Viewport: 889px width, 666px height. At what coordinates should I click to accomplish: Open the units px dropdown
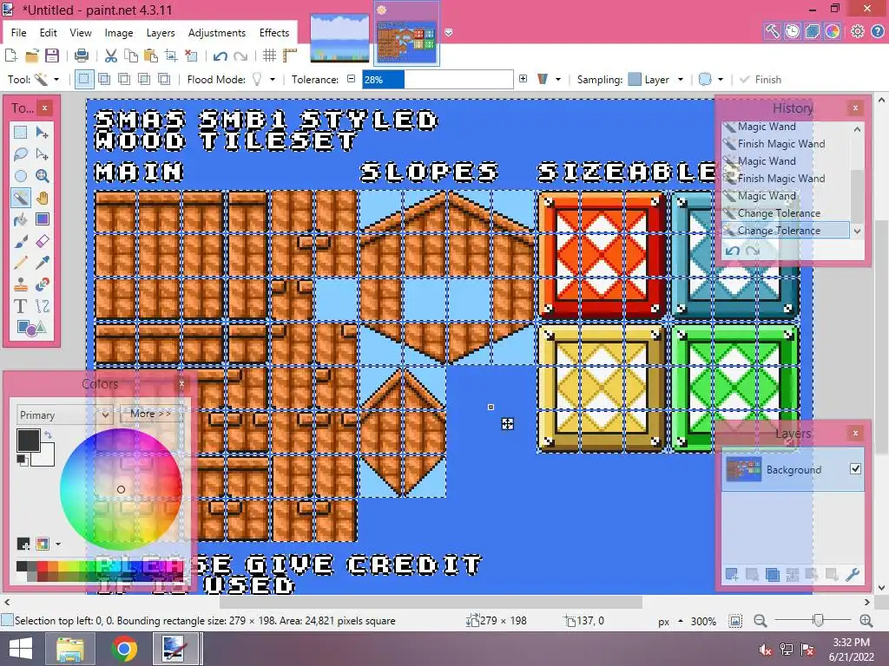click(x=669, y=621)
